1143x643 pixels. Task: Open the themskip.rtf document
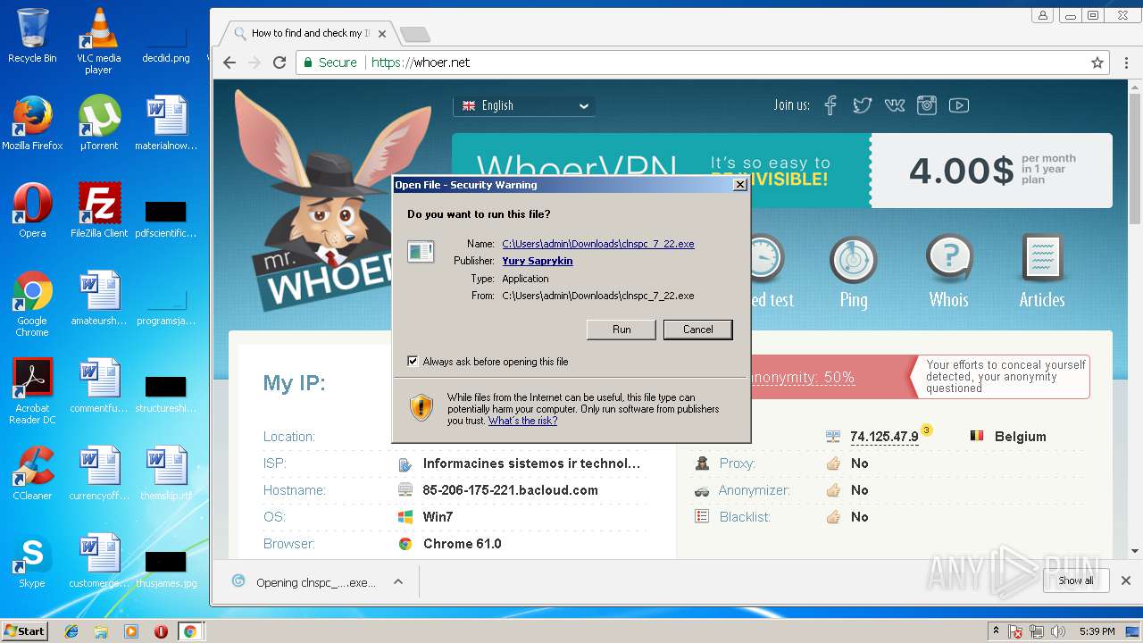click(166, 472)
